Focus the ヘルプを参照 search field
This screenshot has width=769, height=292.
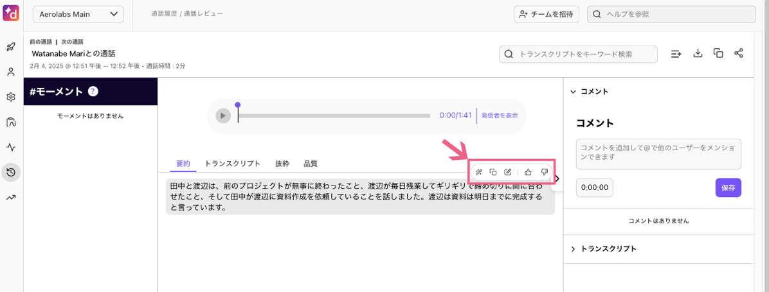(x=671, y=14)
